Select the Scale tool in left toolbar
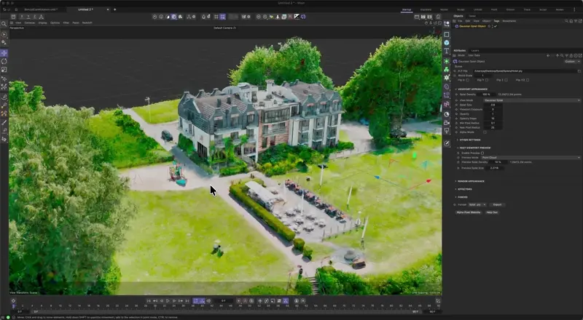Screen dimensions: 583x320 coord(4,70)
